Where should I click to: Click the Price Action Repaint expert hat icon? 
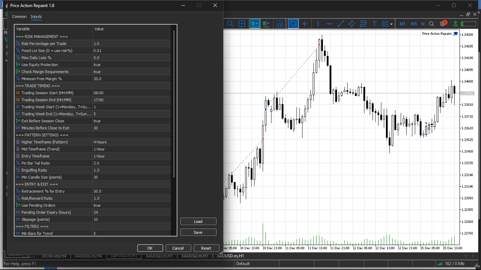click(x=456, y=34)
